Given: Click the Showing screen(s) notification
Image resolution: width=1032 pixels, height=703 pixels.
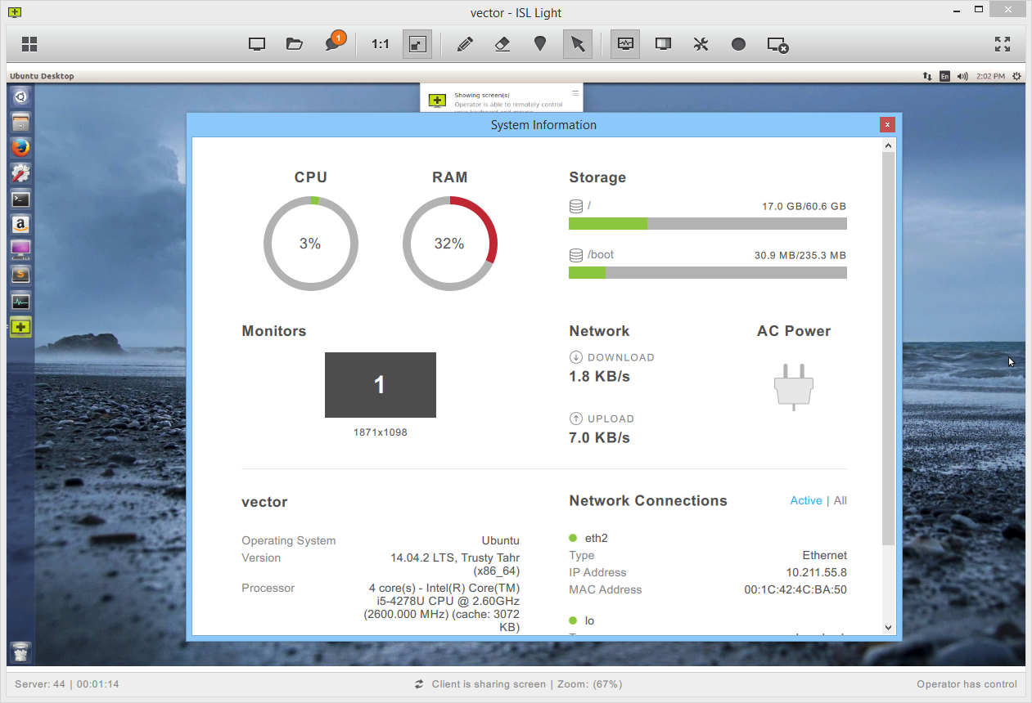Looking at the screenshot, I should click(502, 99).
